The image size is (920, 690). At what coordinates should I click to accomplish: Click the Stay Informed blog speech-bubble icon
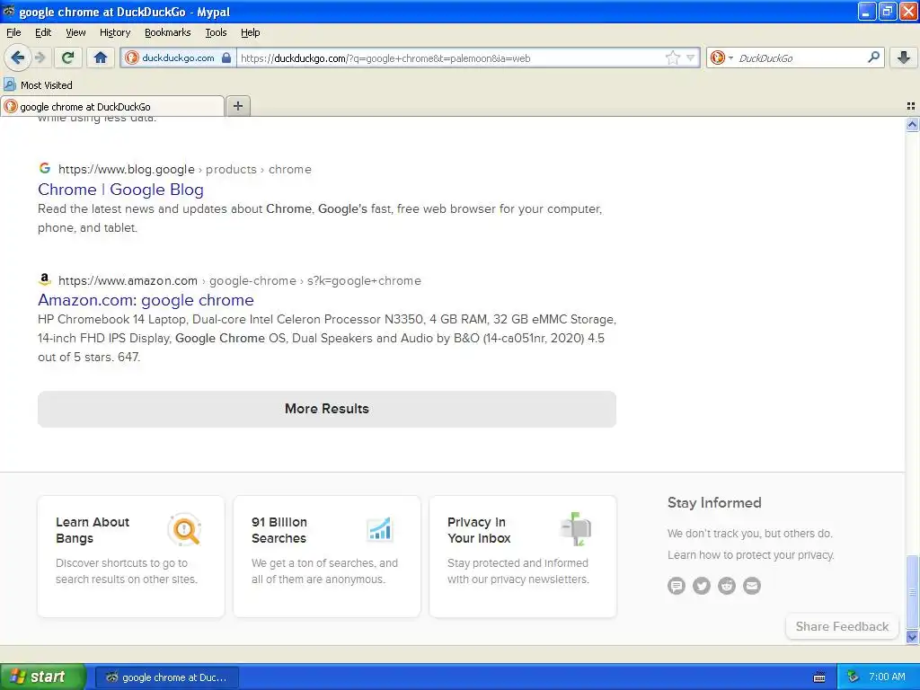click(x=677, y=586)
